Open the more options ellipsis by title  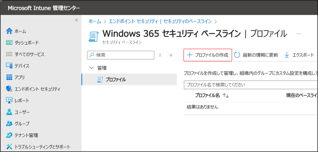299,34
